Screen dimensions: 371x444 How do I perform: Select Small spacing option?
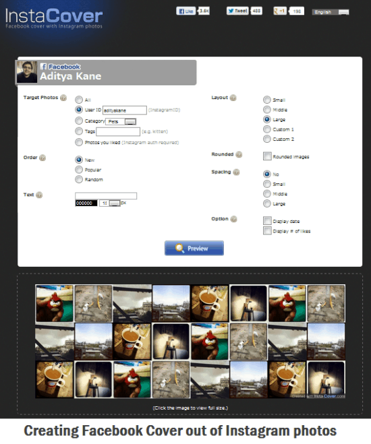point(266,184)
